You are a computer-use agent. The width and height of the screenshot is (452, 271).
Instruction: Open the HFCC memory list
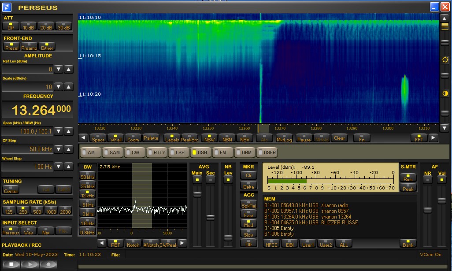(271, 243)
